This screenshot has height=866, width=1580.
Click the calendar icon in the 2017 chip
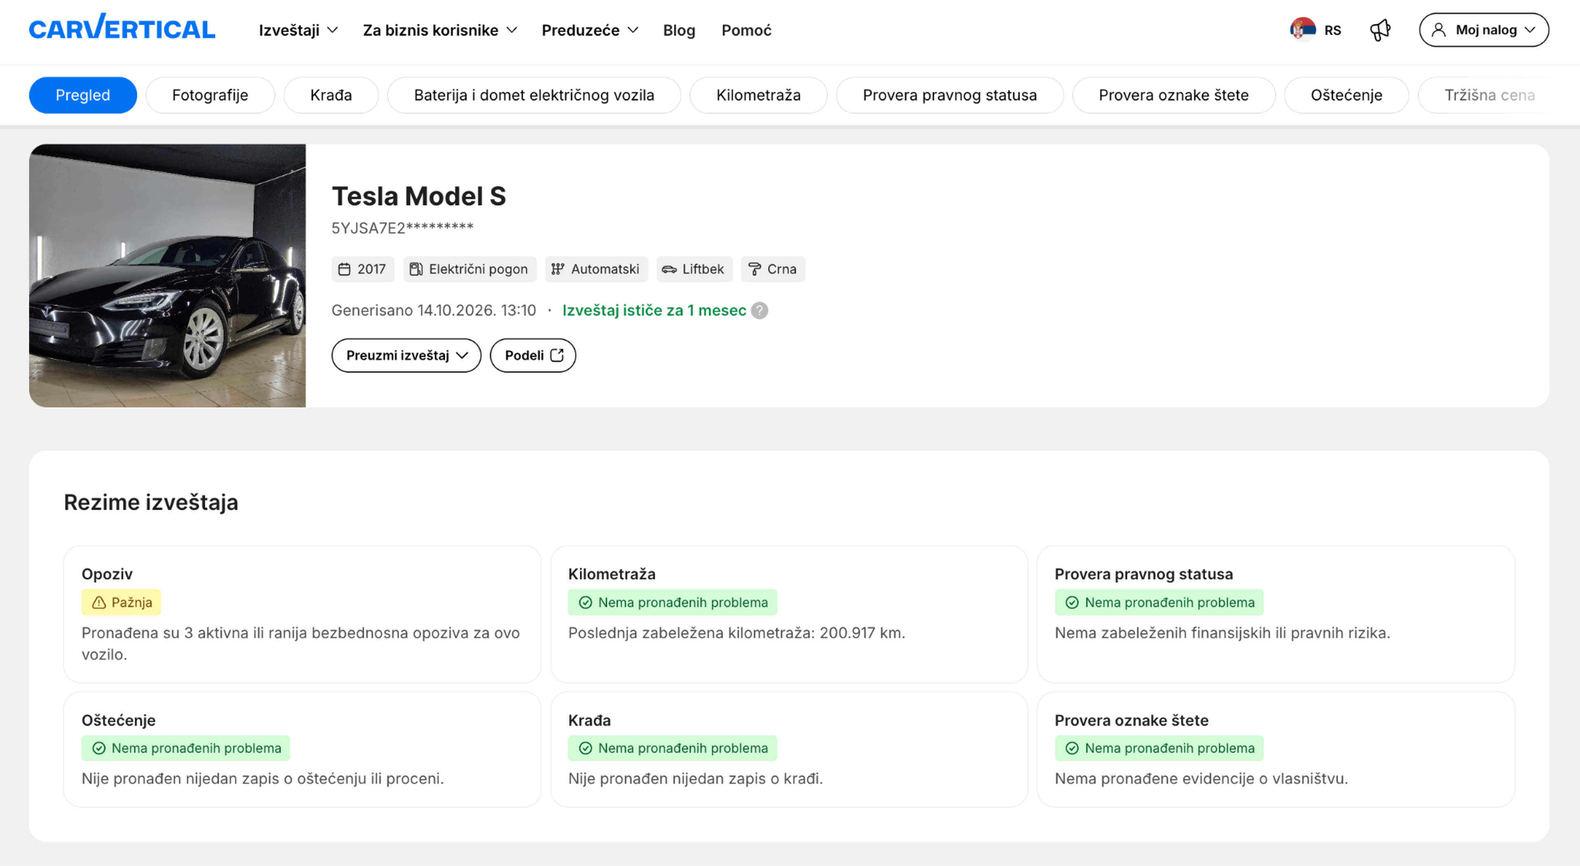tap(344, 269)
